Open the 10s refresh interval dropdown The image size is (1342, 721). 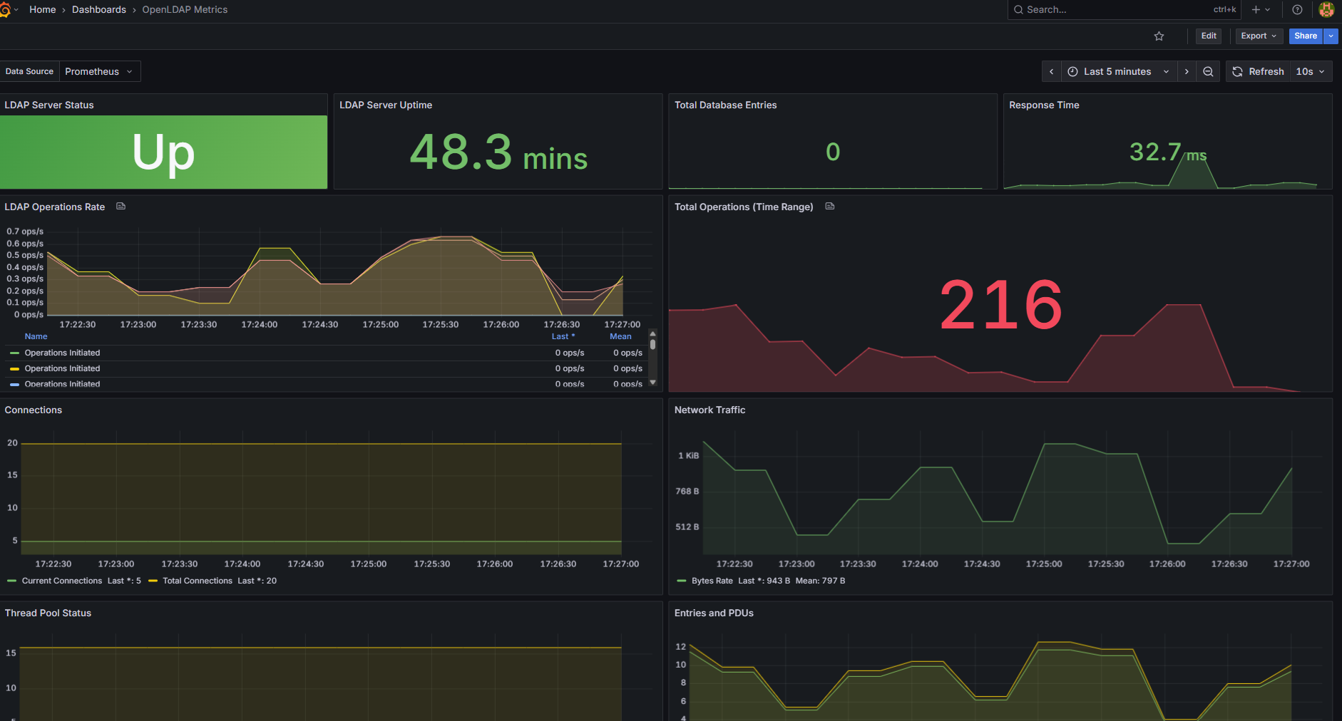click(1311, 72)
